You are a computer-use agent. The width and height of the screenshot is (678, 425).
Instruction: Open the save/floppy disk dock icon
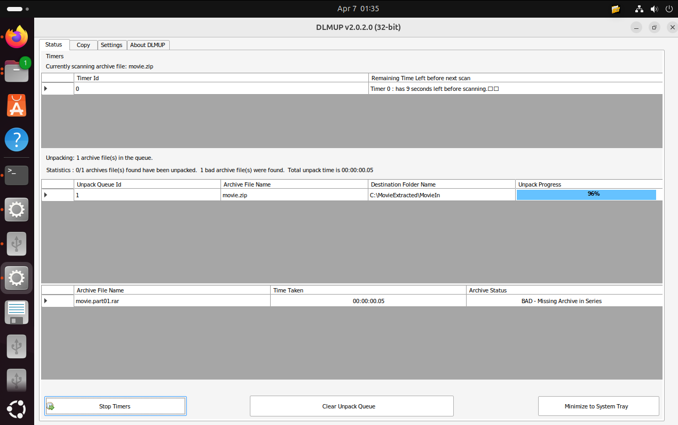coord(17,312)
